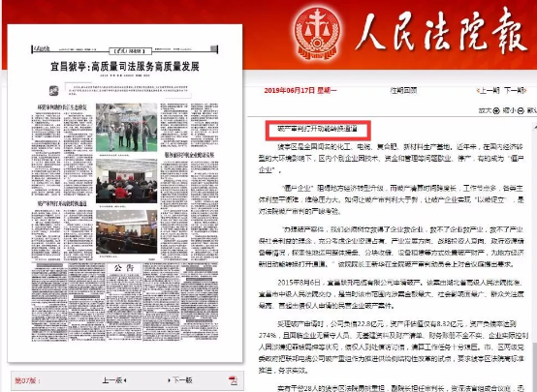Go to 下一版 next page
The width and height of the screenshot is (537, 392).
180,380
